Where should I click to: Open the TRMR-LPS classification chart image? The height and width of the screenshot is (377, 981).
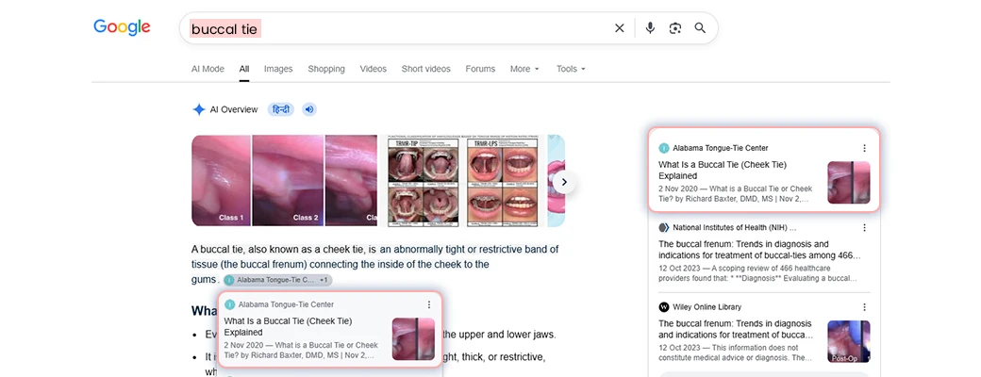(504, 181)
